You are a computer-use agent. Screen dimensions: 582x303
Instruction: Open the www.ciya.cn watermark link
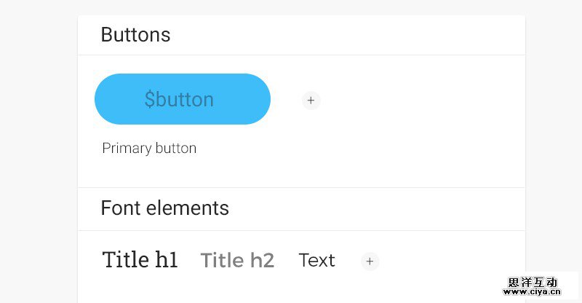[533, 292]
